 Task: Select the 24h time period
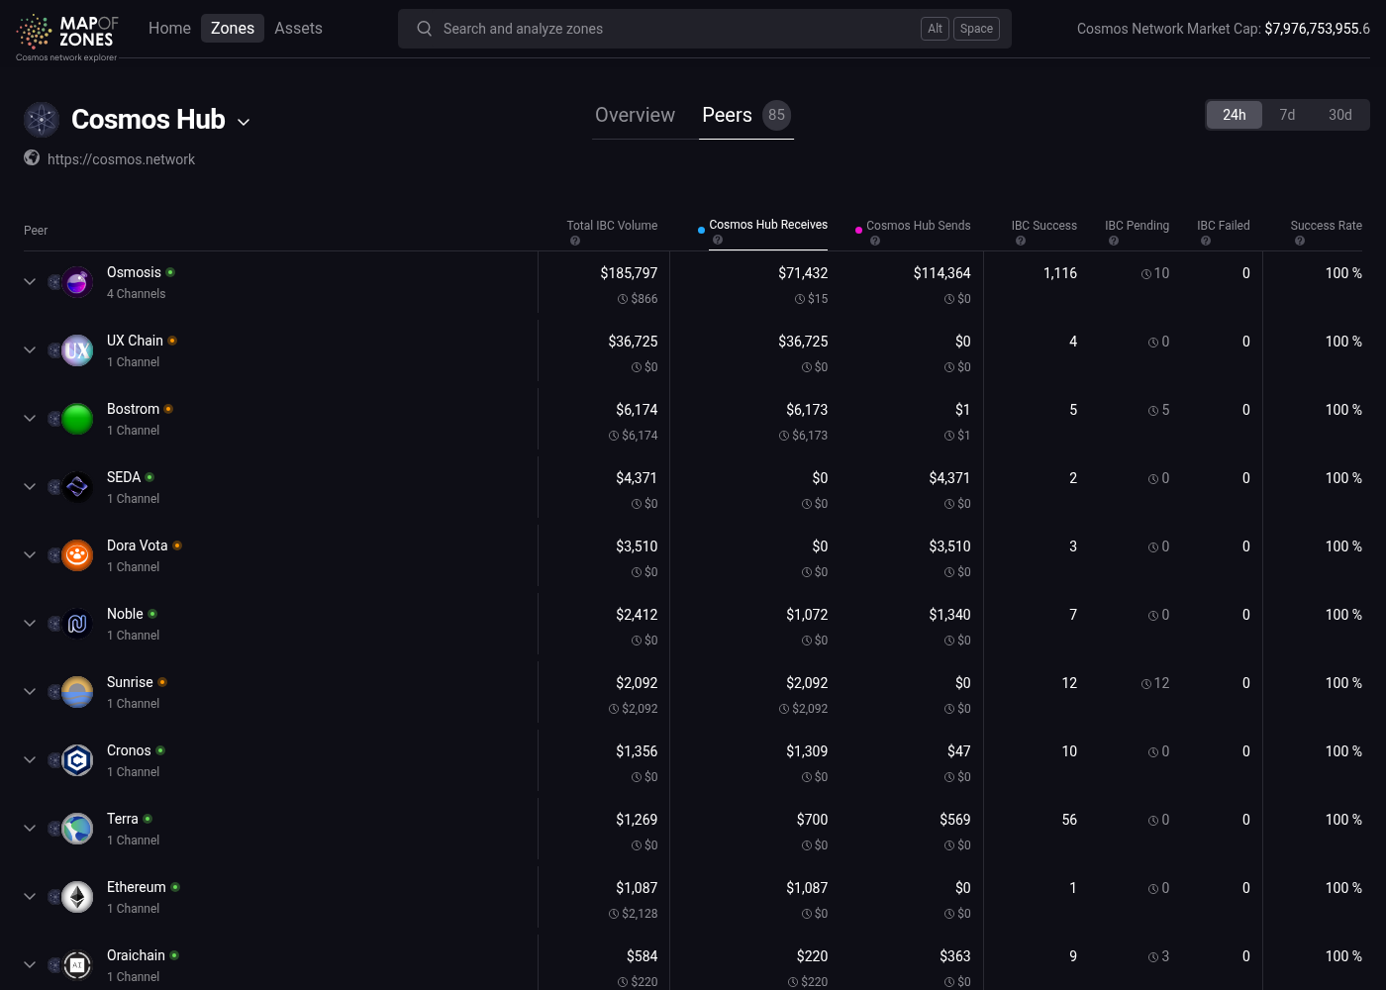tap(1235, 115)
